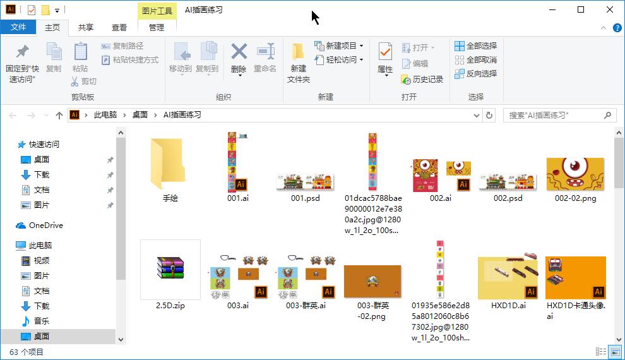625x360 pixels.
Task: Select the 2.5D.zip archive
Action: 170,275
